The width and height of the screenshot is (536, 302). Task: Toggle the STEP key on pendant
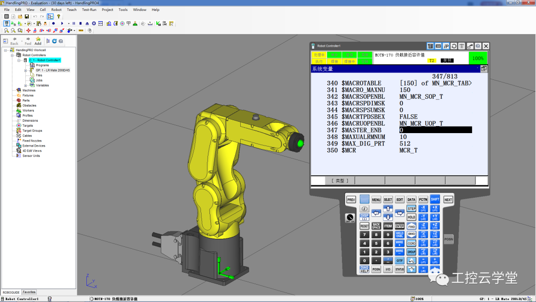pos(411,209)
